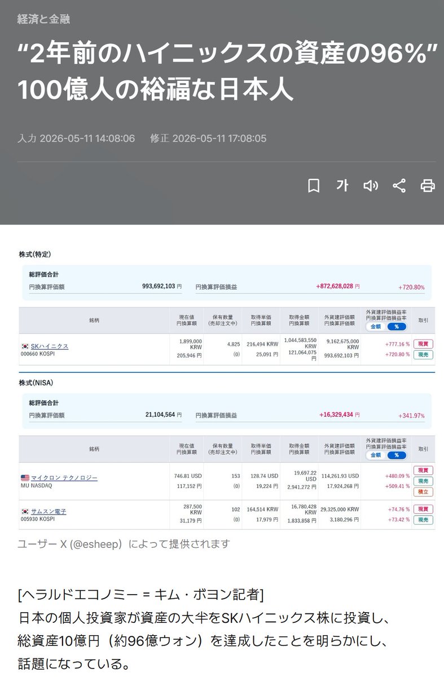The height and width of the screenshot is (677, 444).
Task: Click SK Hynix price 1,899,000 KRW
Action: 190,345
